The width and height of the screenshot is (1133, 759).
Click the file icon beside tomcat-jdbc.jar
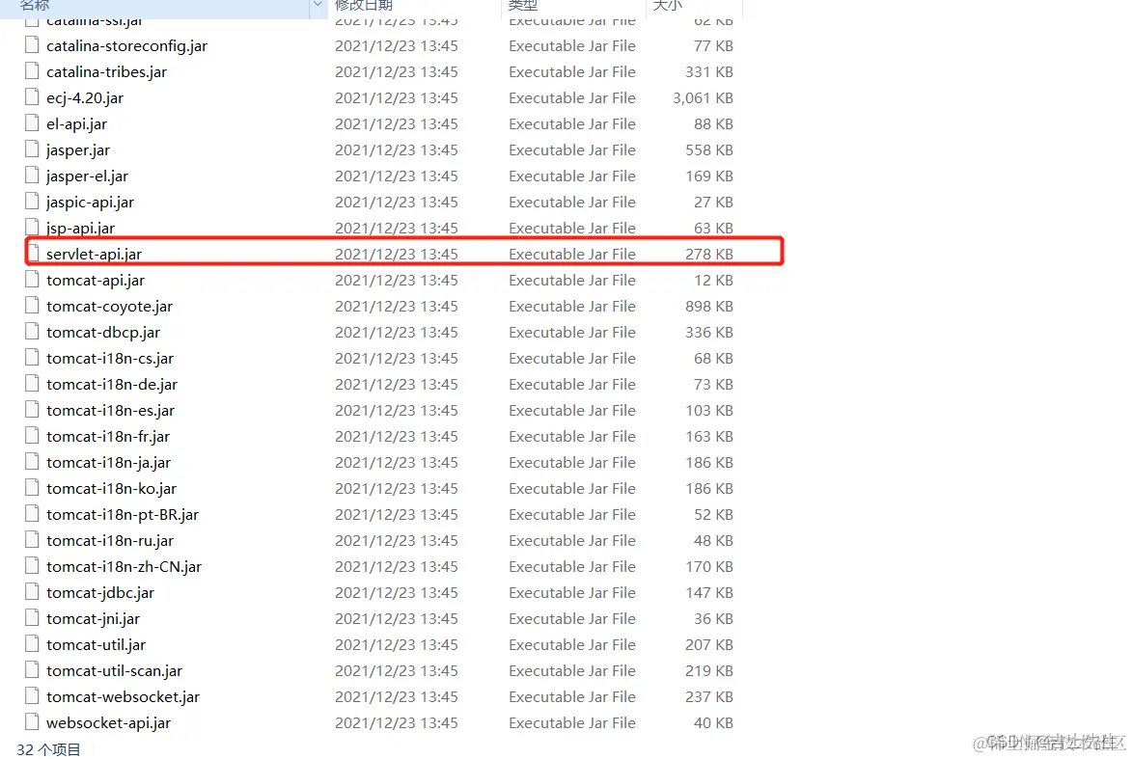click(32, 591)
